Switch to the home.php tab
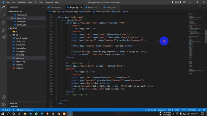The image size is (207, 116). pyautogui.click(x=93, y=7)
